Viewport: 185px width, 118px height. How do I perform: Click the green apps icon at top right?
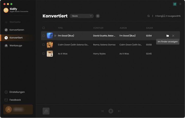coord(175,4)
